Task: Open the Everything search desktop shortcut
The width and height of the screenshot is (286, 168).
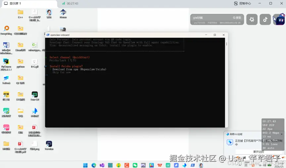Action: tap(6, 30)
